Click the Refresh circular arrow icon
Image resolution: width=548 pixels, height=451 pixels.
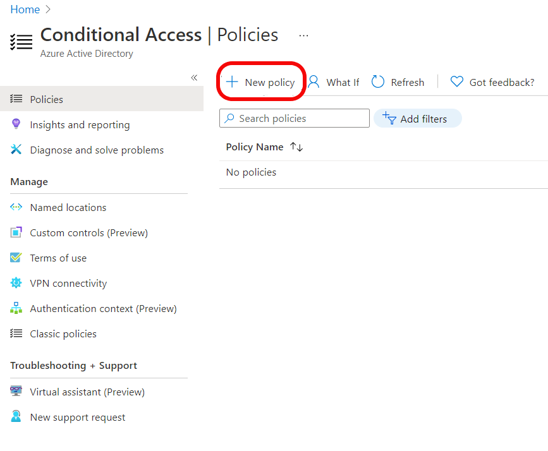tap(378, 82)
